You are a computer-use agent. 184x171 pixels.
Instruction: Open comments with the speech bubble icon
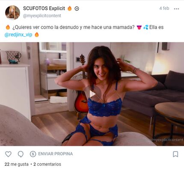click(x=21, y=154)
